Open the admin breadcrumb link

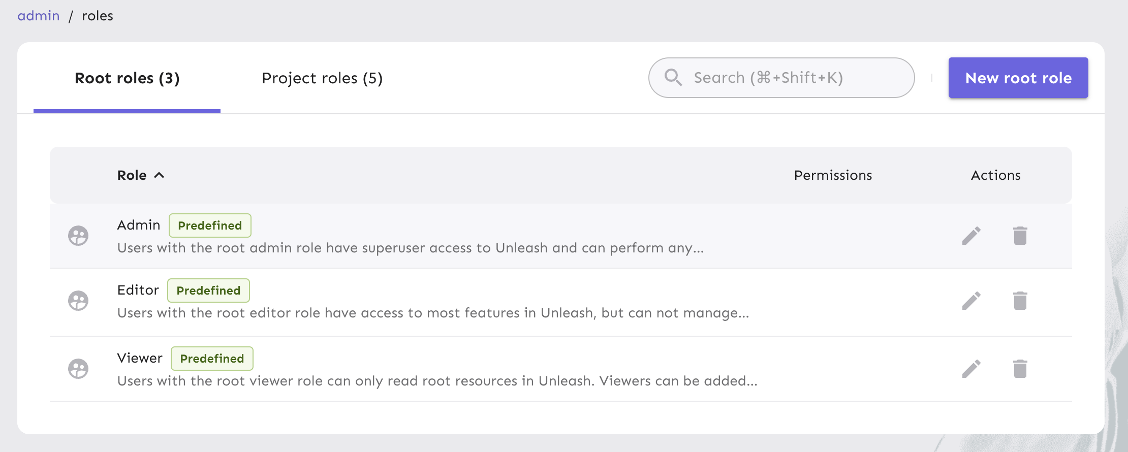[x=38, y=15]
